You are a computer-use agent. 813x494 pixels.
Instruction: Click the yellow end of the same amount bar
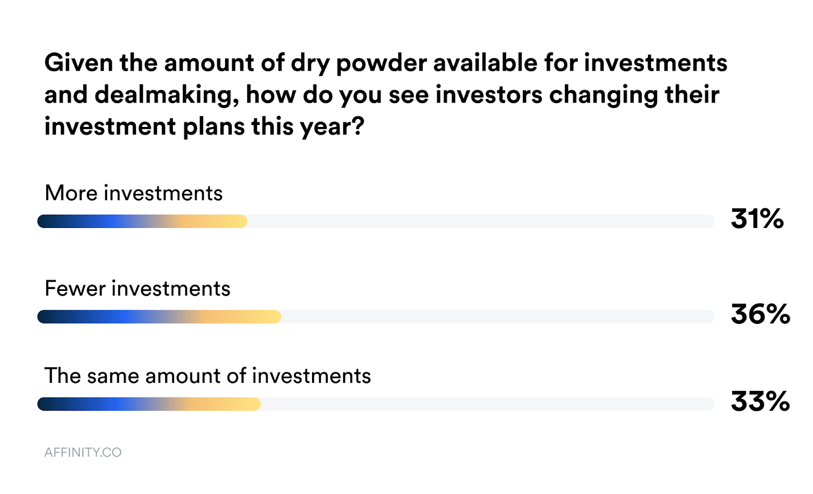coord(249,404)
